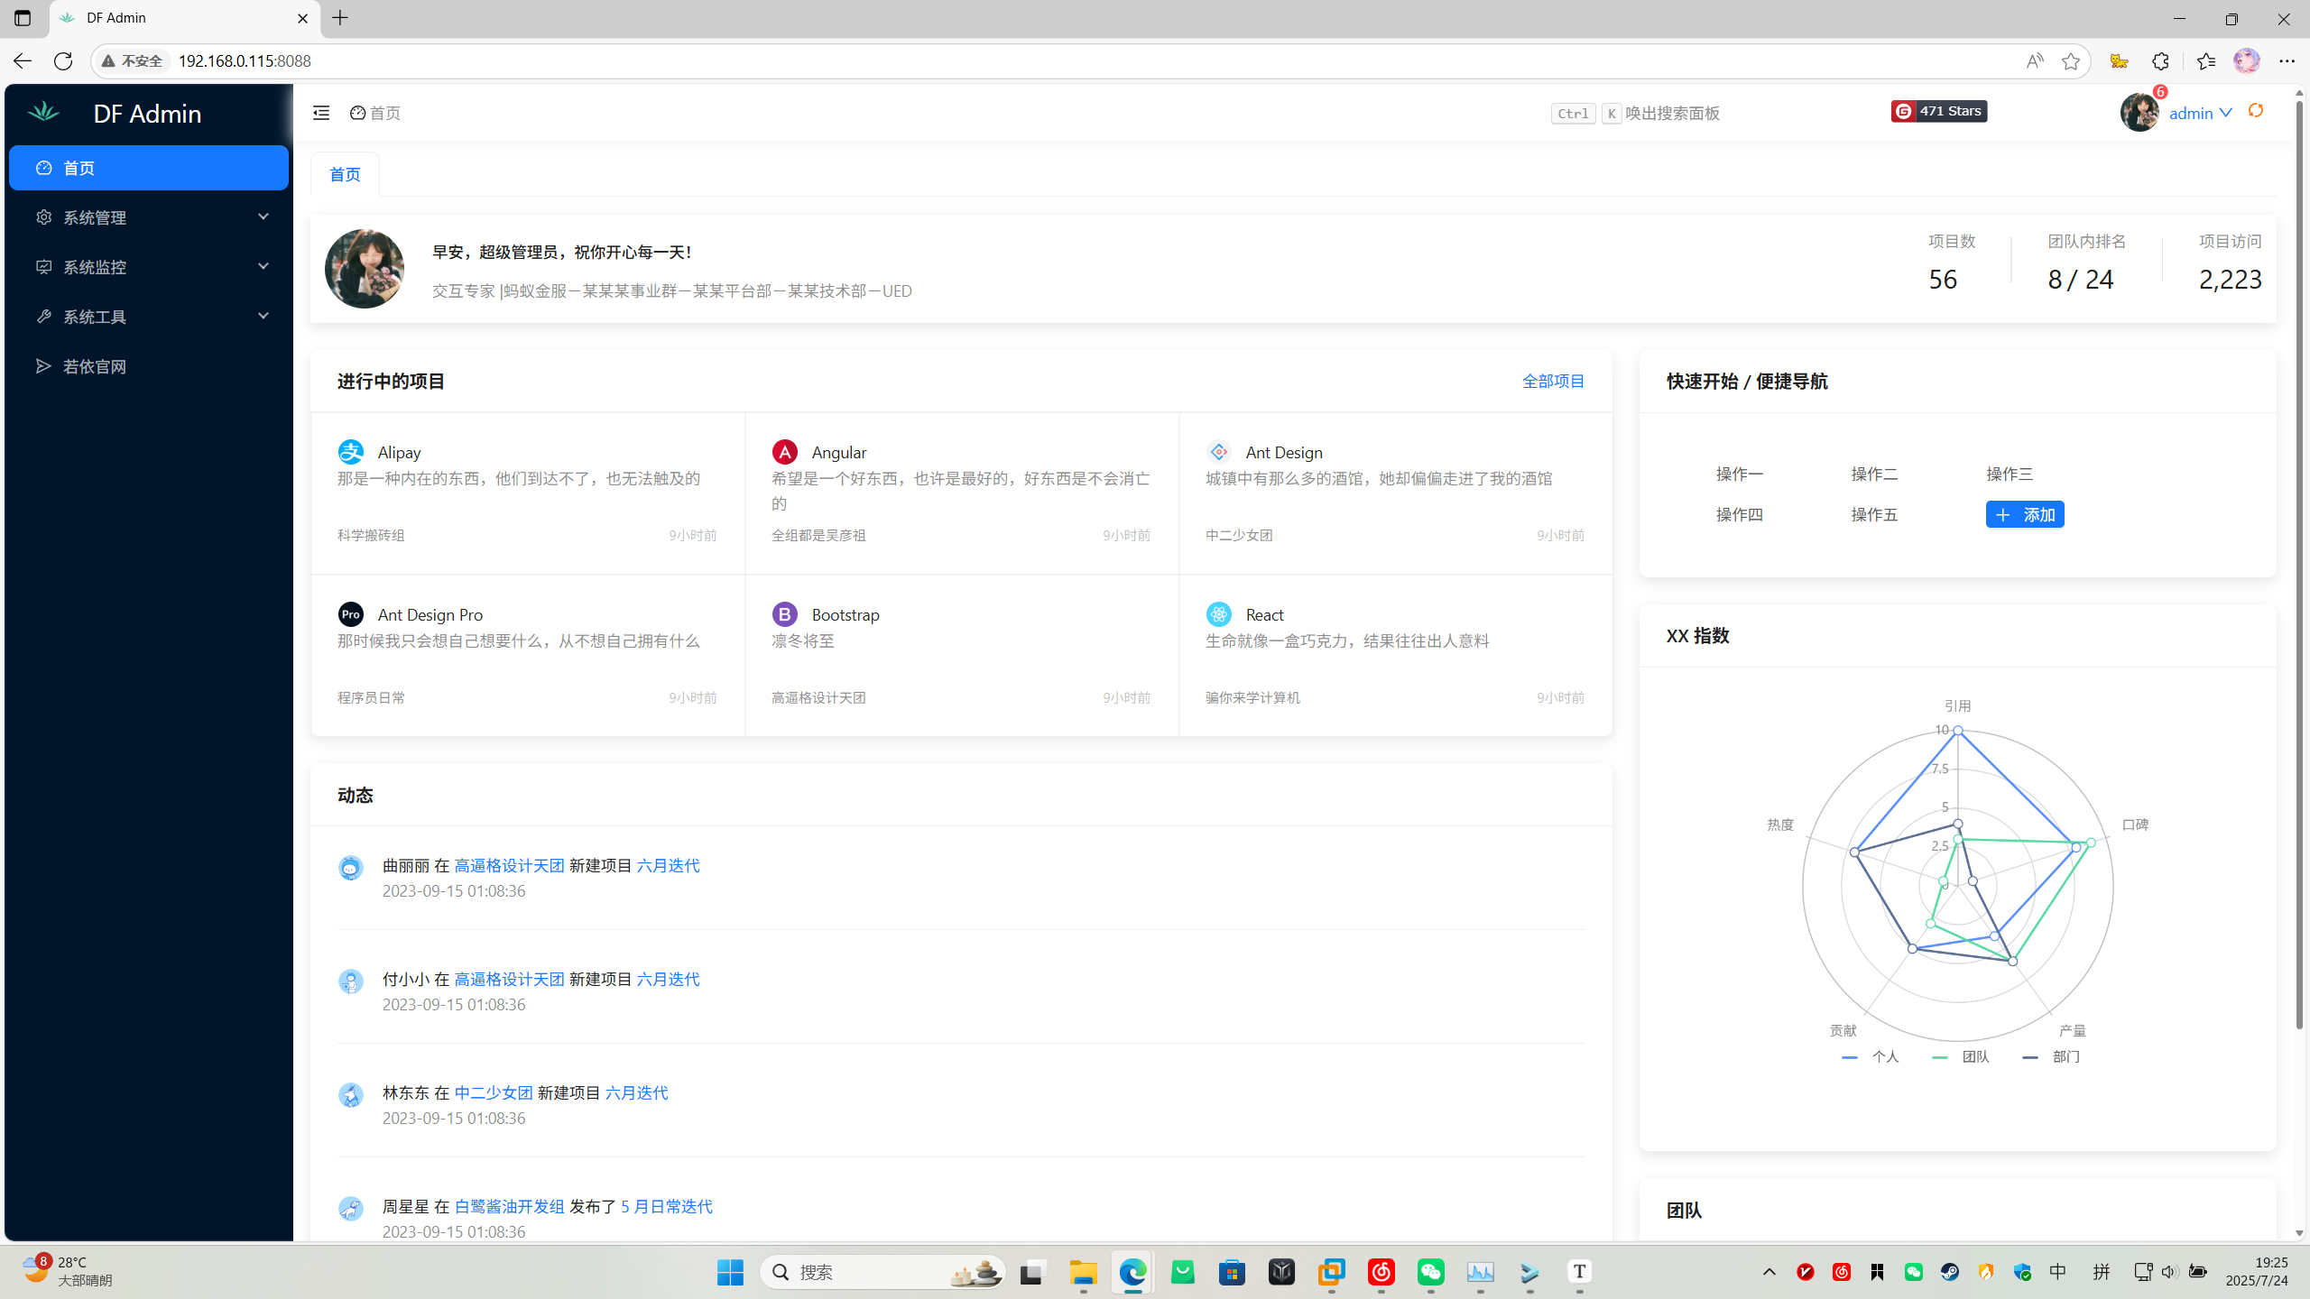Expand the 系统管理 menu
This screenshot has width=2310, height=1299.
tap(149, 217)
